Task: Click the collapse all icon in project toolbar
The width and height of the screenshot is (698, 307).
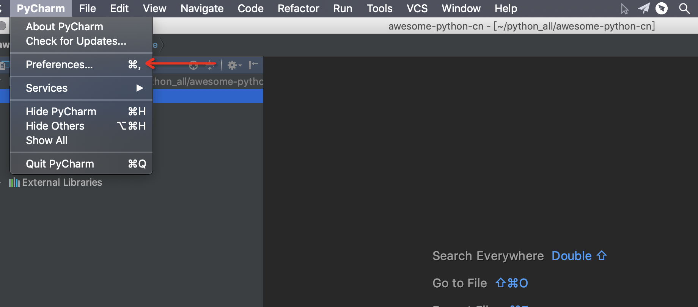Action: pos(210,65)
